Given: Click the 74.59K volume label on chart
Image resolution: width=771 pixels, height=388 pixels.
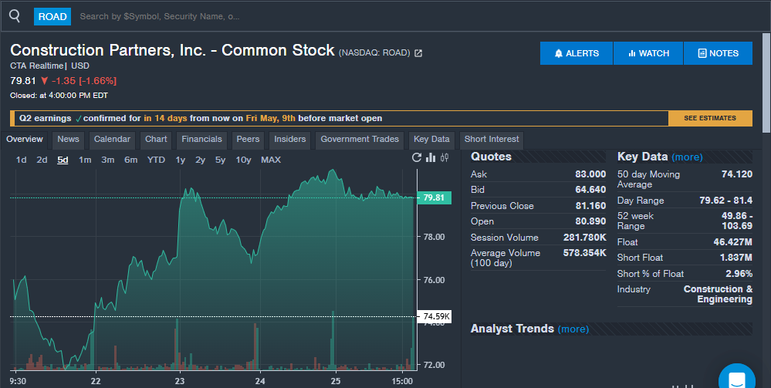Looking at the screenshot, I should tap(434, 317).
